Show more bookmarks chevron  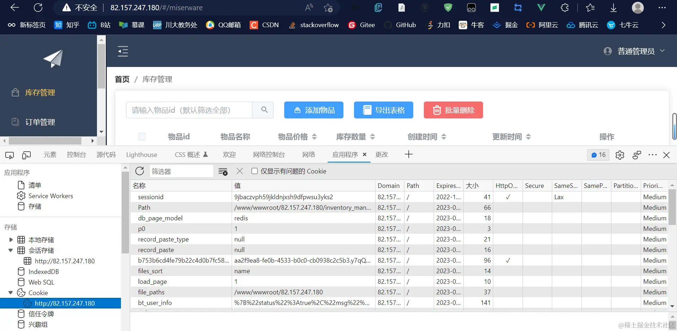coord(663,25)
